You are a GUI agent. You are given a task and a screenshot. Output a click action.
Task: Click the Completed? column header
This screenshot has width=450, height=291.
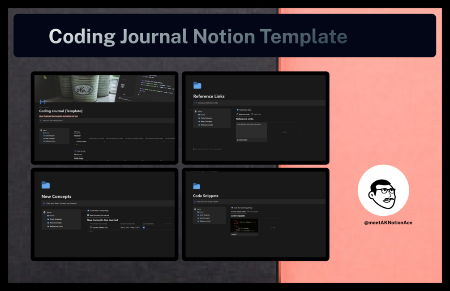pyautogui.click(x=148, y=224)
